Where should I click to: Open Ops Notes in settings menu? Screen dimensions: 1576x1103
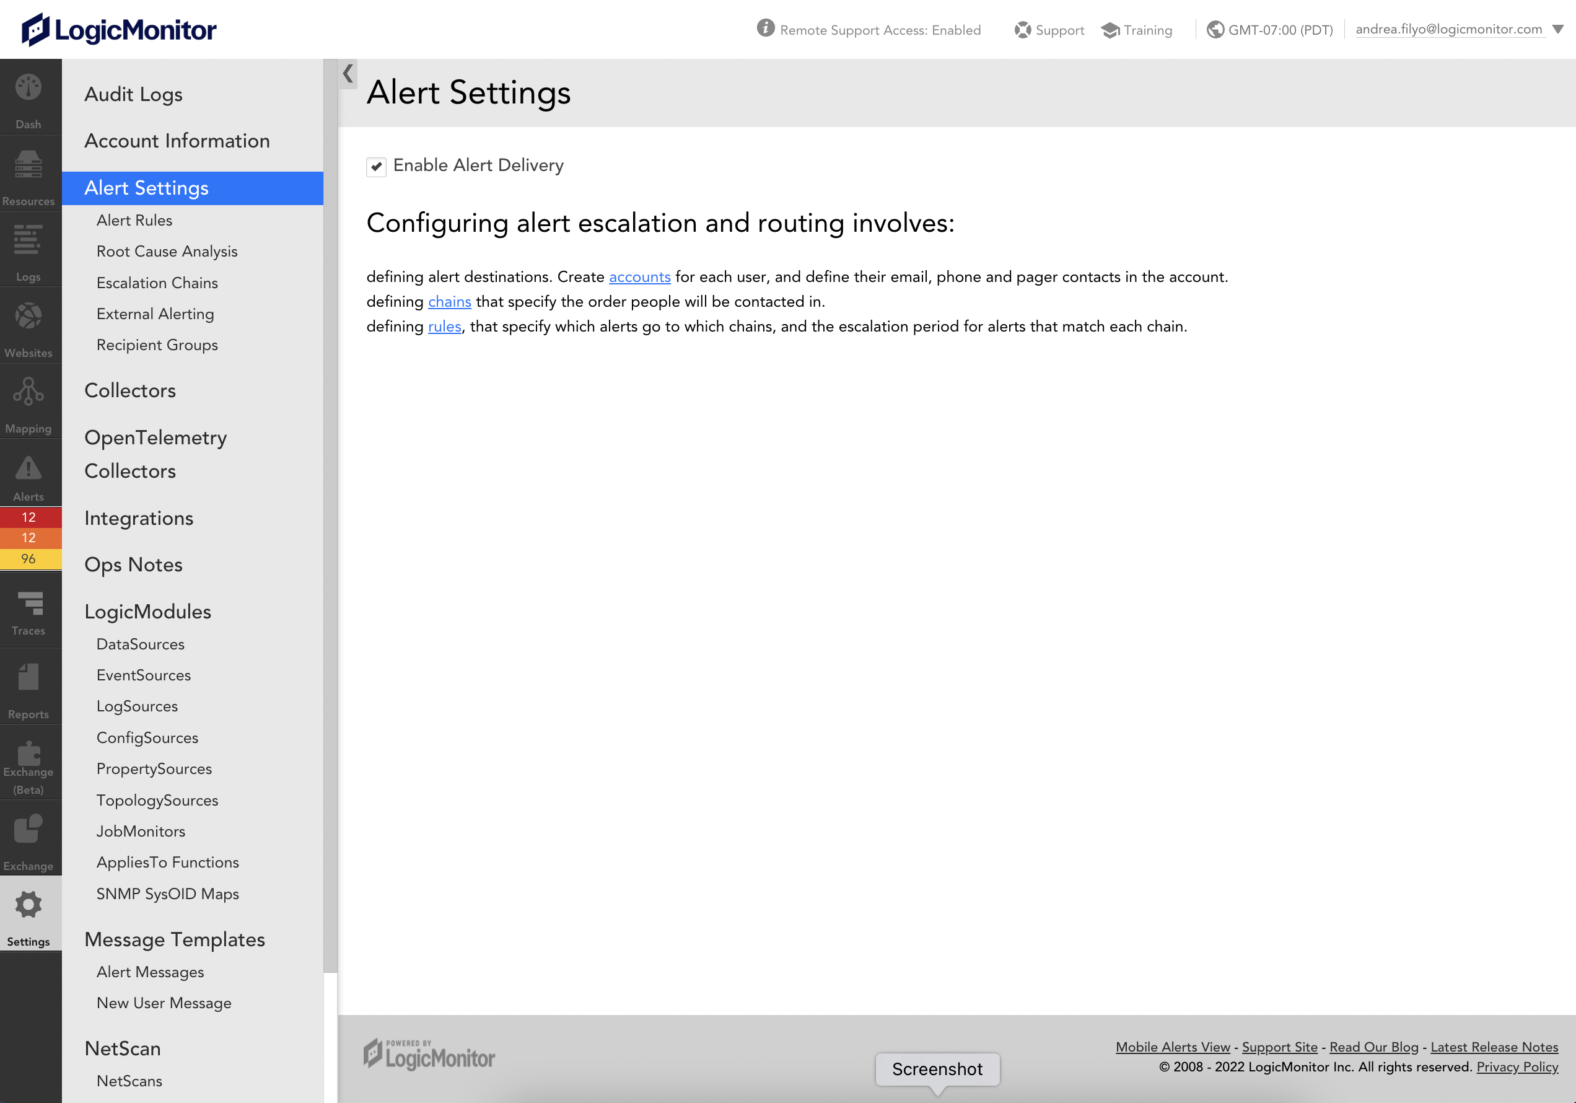tap(134, 565)
